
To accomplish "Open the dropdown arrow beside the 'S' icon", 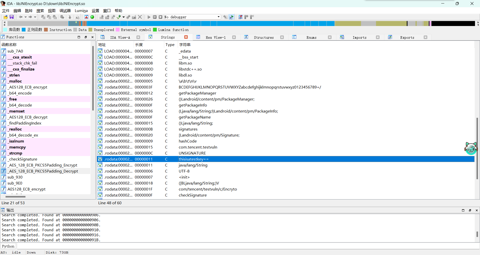I will tap(123, 17).
